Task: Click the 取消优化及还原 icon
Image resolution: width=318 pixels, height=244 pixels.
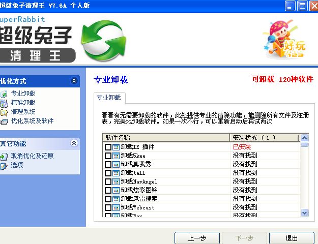Action: [x=4, y=156]
